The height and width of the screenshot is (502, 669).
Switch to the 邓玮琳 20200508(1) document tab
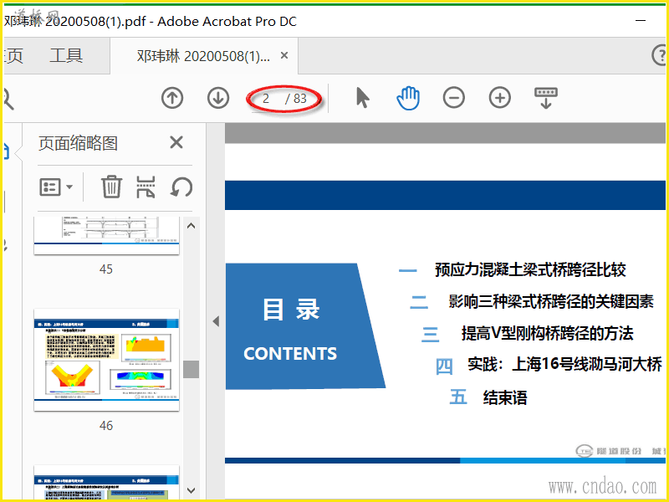tap(203, 56)
